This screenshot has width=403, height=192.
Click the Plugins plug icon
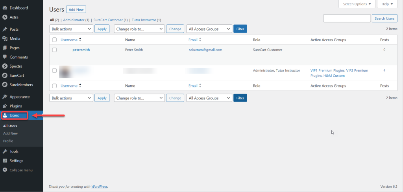pyautogui.click(x=5, y=106)
